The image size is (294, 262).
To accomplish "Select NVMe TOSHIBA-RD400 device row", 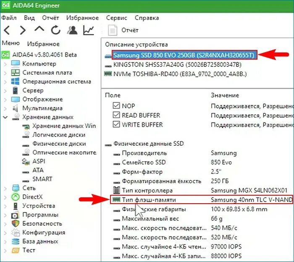I will point(180,74).
